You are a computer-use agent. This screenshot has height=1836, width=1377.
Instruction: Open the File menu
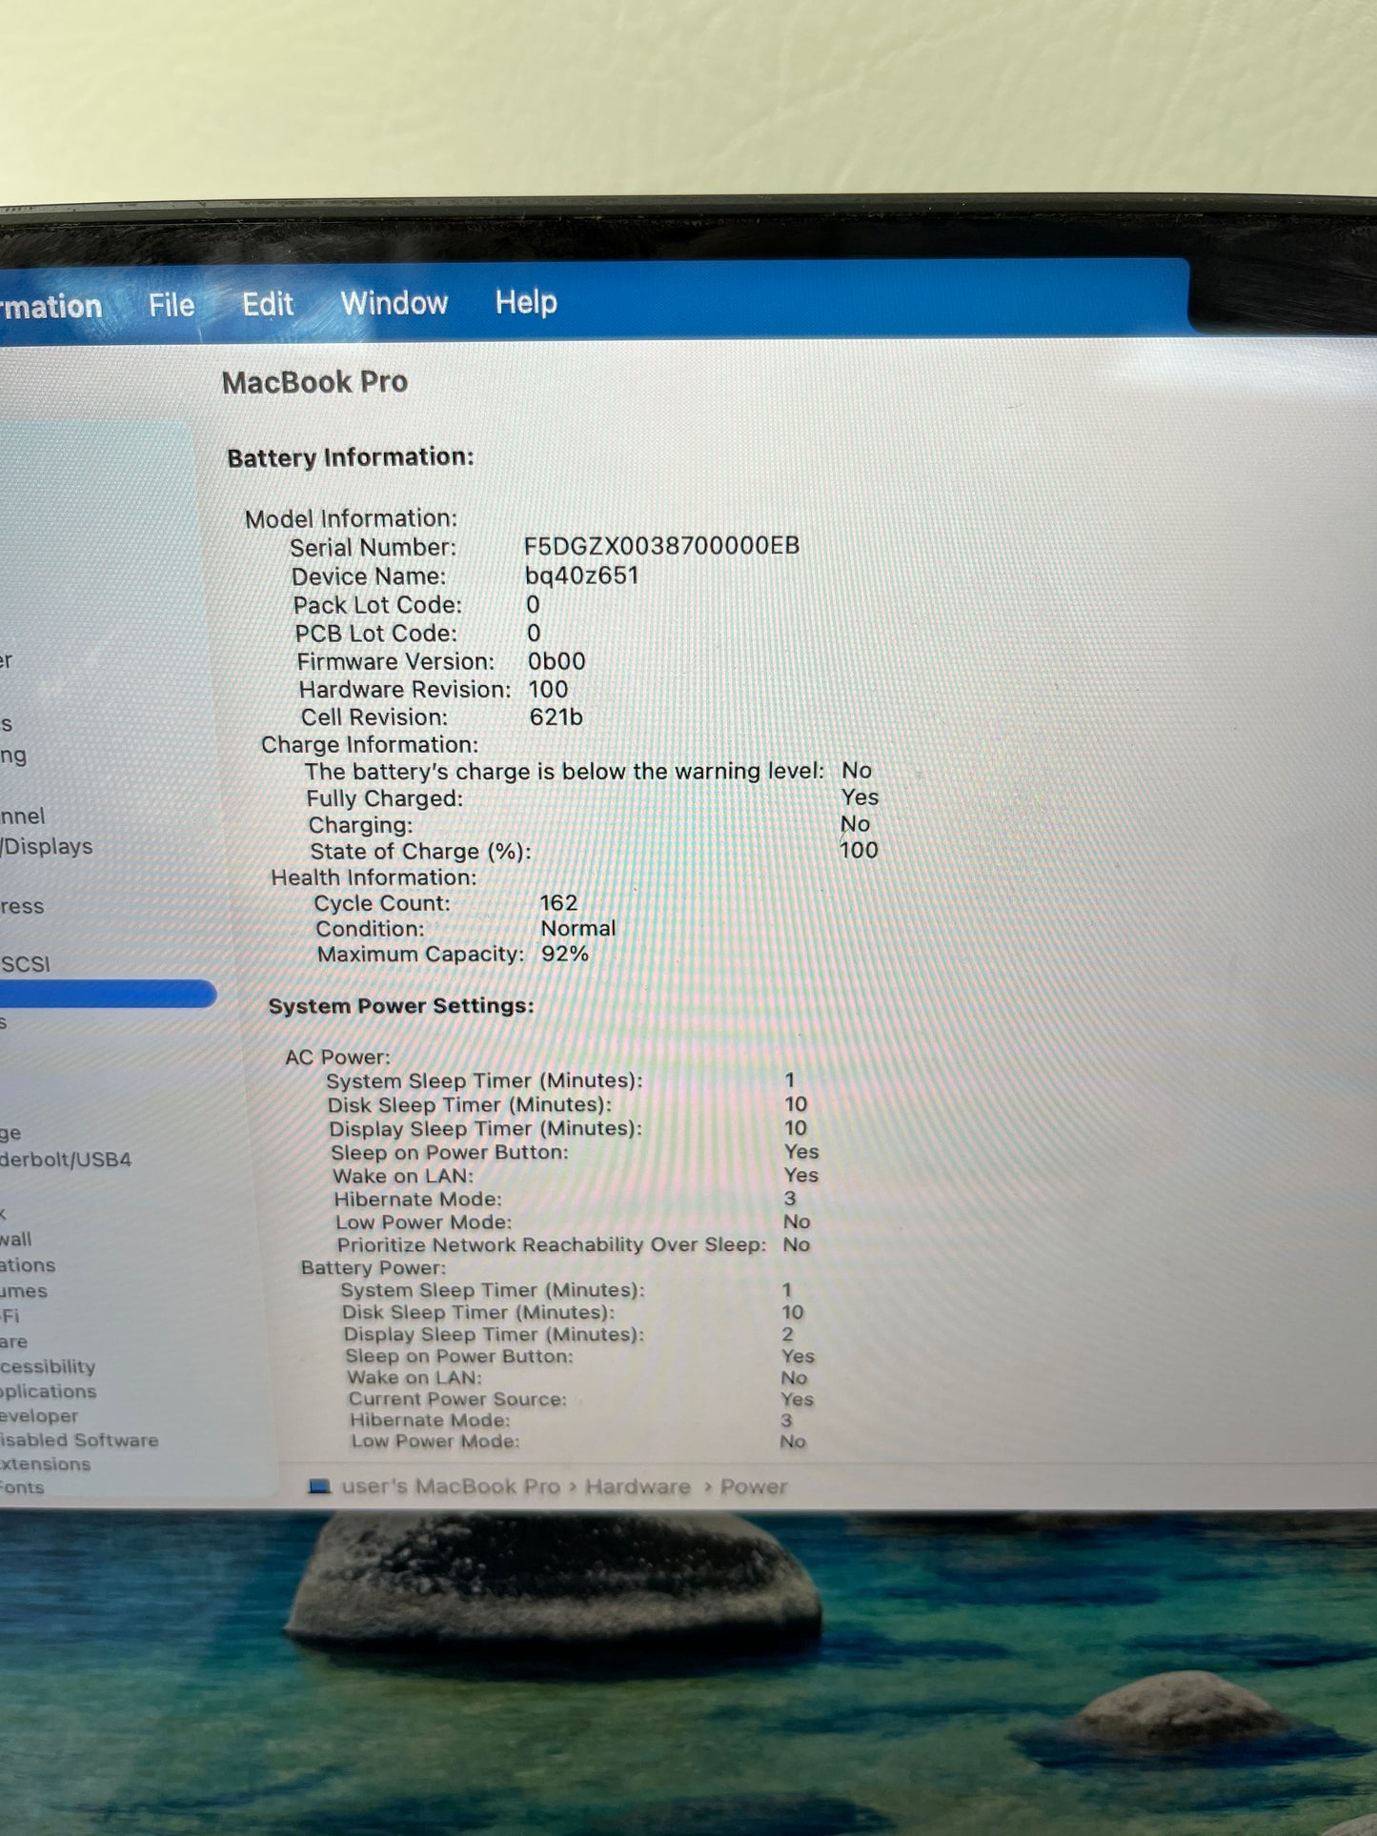(x=172, y=305)
